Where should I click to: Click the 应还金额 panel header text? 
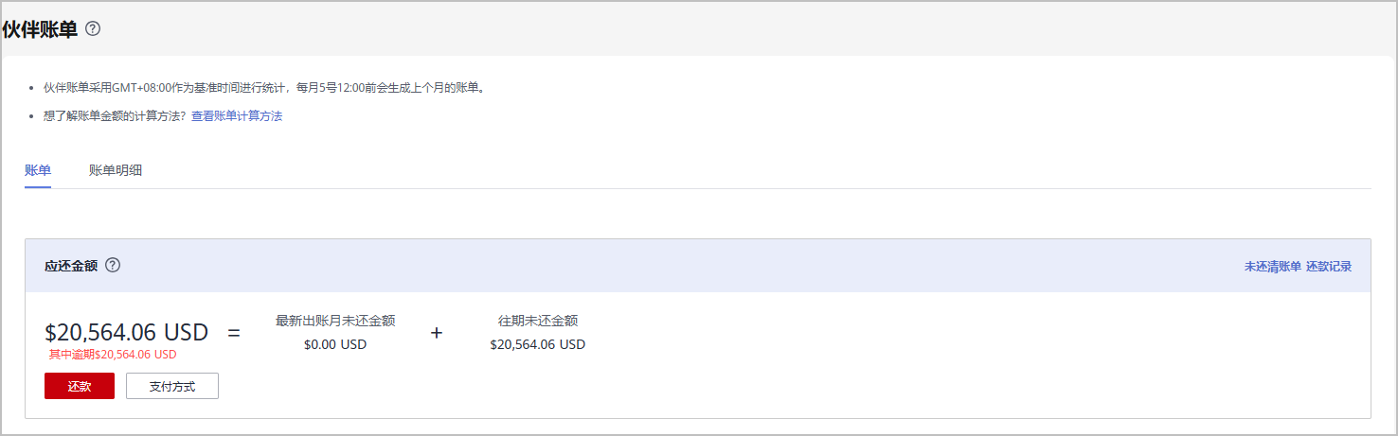tap(71, 266)
